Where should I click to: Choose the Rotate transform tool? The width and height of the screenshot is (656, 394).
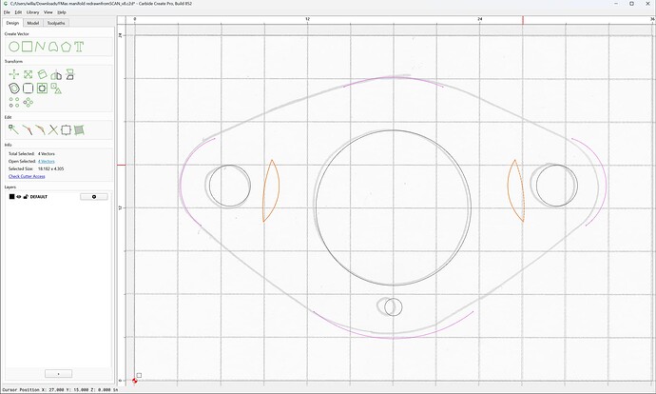[x=42, y=74]
